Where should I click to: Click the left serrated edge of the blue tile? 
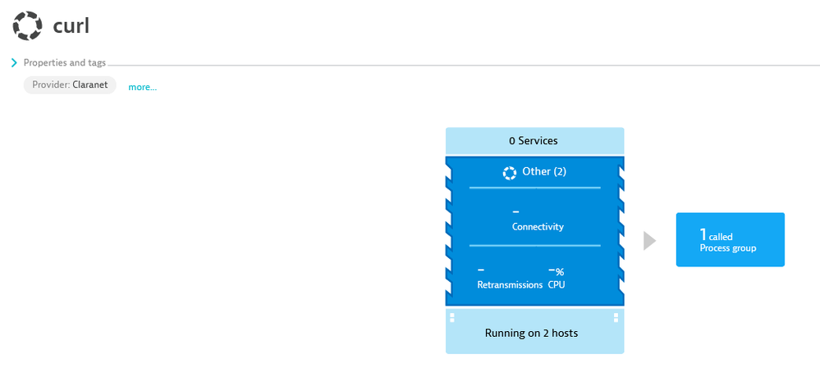click(x=449, y=229)
